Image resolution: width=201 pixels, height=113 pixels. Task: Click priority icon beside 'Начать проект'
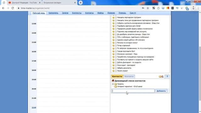113,71
